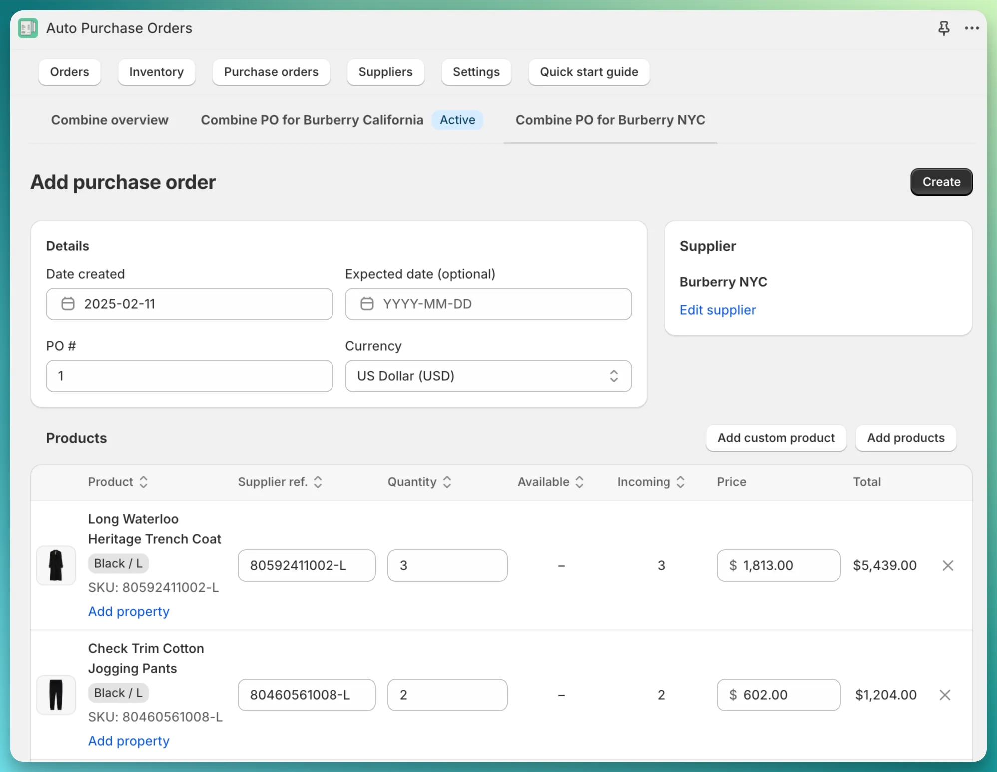The image size is (997, 772).
Task: Edit the 602.00 price field
Action: point(779,695)
